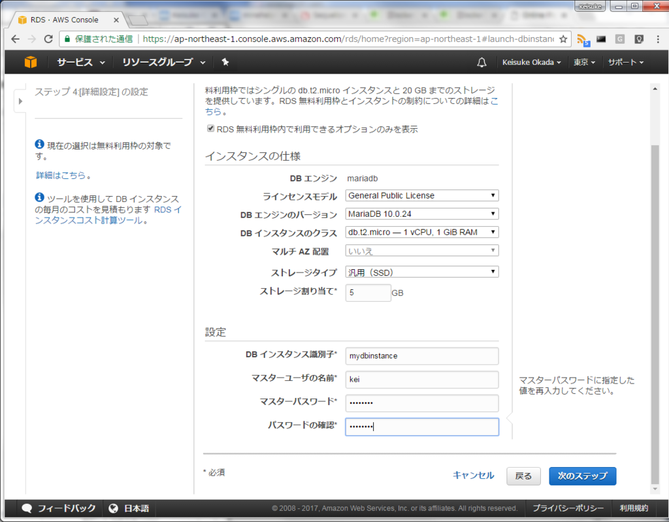669x522 pixels.
Task: Click scrollbar up arrow
Action: pos(655,89)
